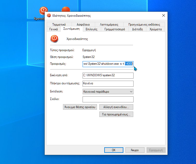Image resolution: width=196 pixels, height=164 pixels.
Task: Click Άνοιγμα θέσης αρχείου button
Action: (x=80, y=107)
